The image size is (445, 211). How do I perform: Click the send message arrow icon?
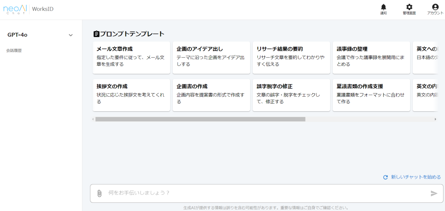[434, 193]
